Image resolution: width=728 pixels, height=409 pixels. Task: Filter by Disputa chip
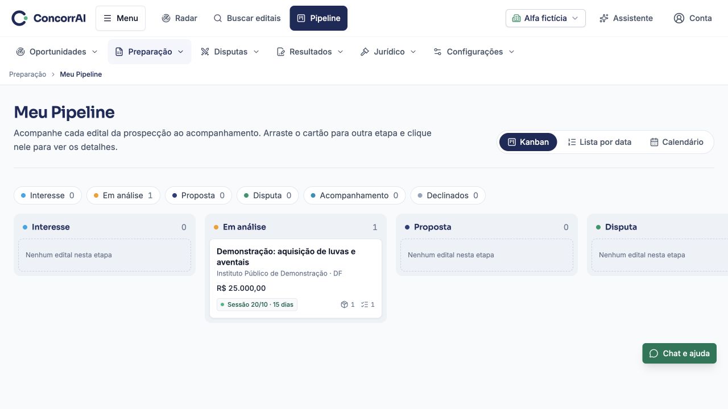tap(268, 195)
